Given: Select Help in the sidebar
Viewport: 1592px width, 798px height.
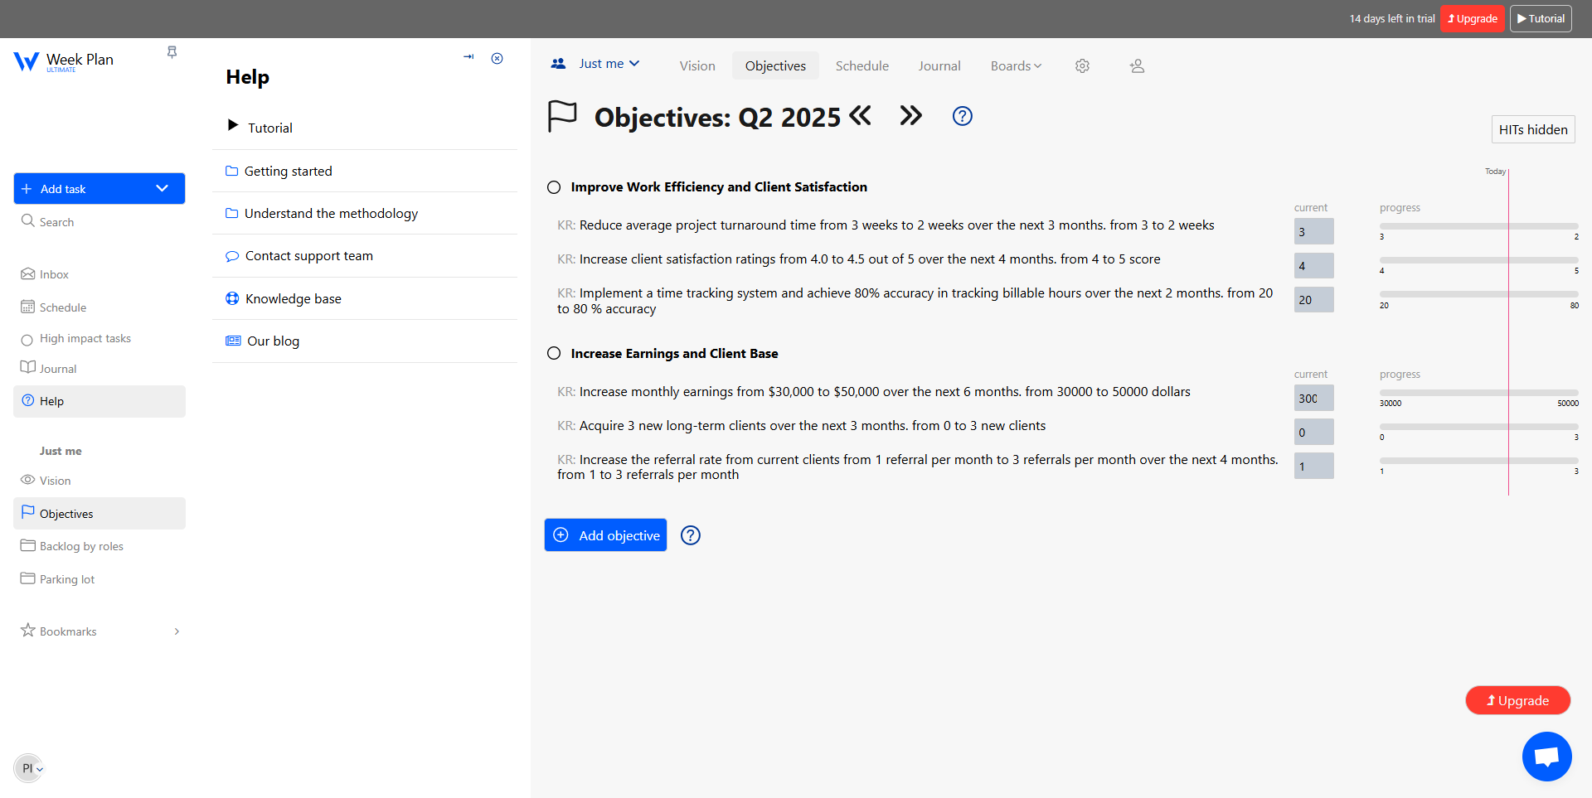Looking at the screenshot, I should click(99, 401).
